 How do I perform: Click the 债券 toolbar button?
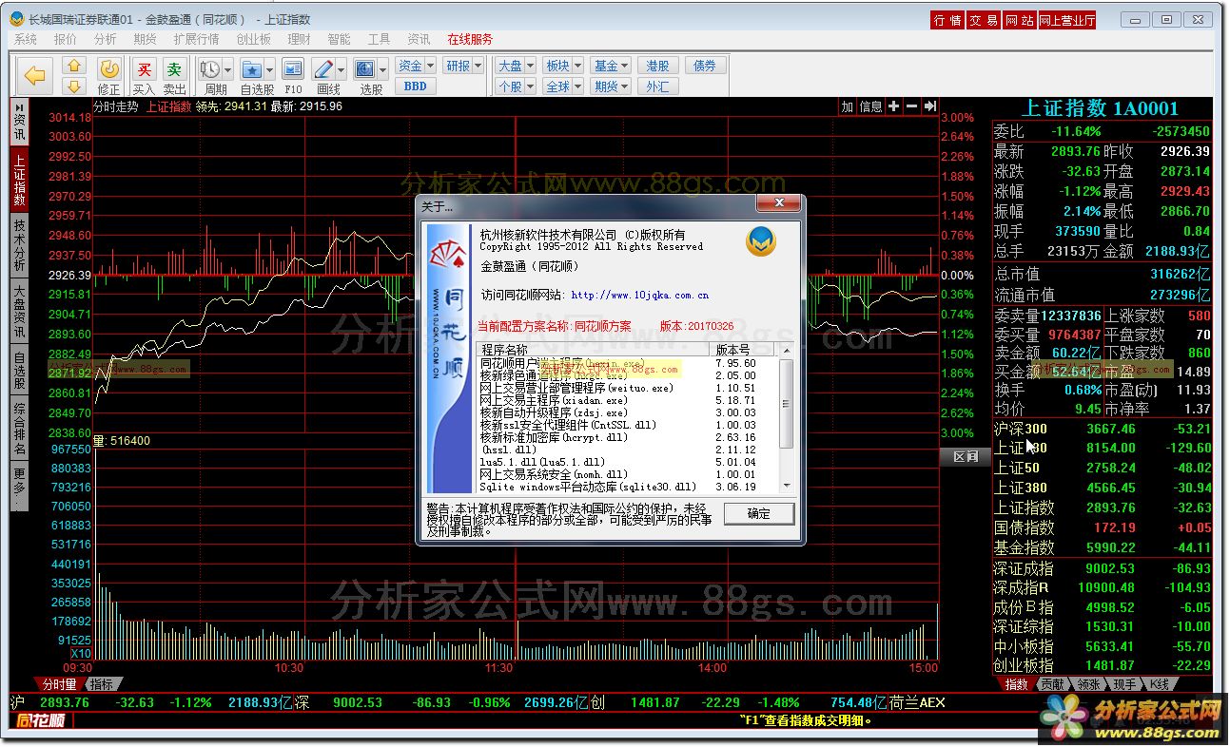point(705,66)
